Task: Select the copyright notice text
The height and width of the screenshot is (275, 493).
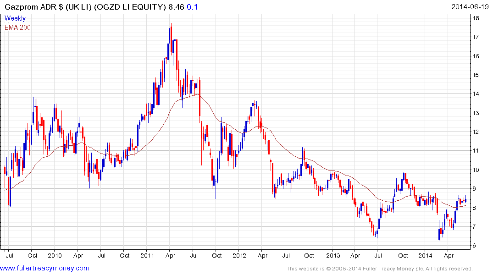Action: coord(380,269)
